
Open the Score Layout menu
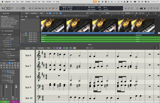tap(28, 48)
